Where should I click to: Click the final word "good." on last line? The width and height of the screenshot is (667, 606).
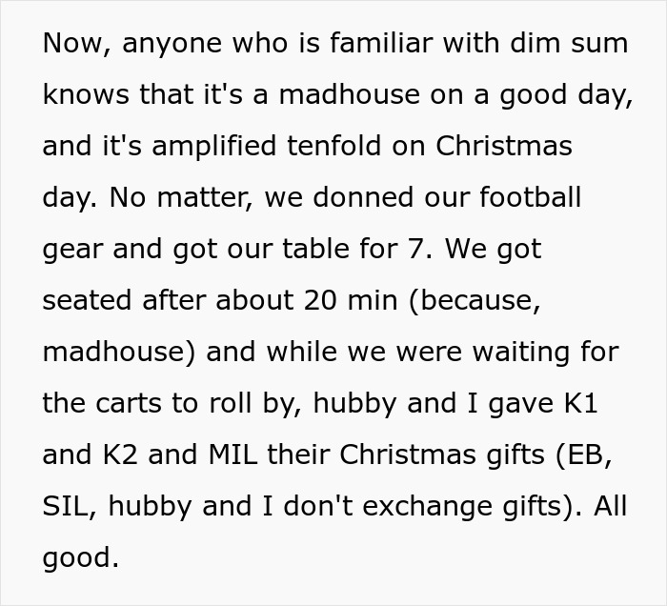click(81, 557)
